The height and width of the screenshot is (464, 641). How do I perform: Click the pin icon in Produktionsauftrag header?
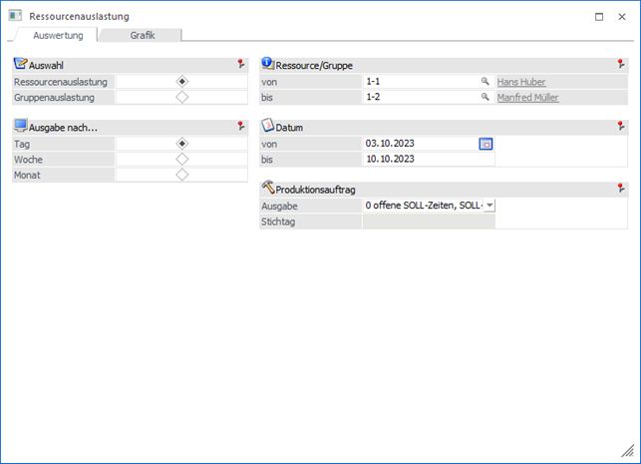[x=621, y=189]
